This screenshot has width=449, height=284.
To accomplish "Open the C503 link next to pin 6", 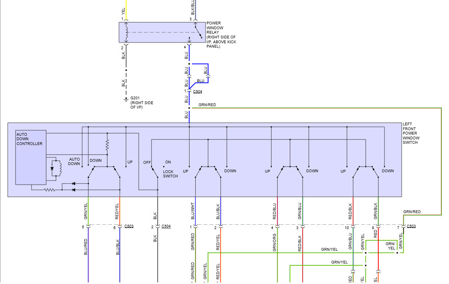I will [x=129, y=226].
